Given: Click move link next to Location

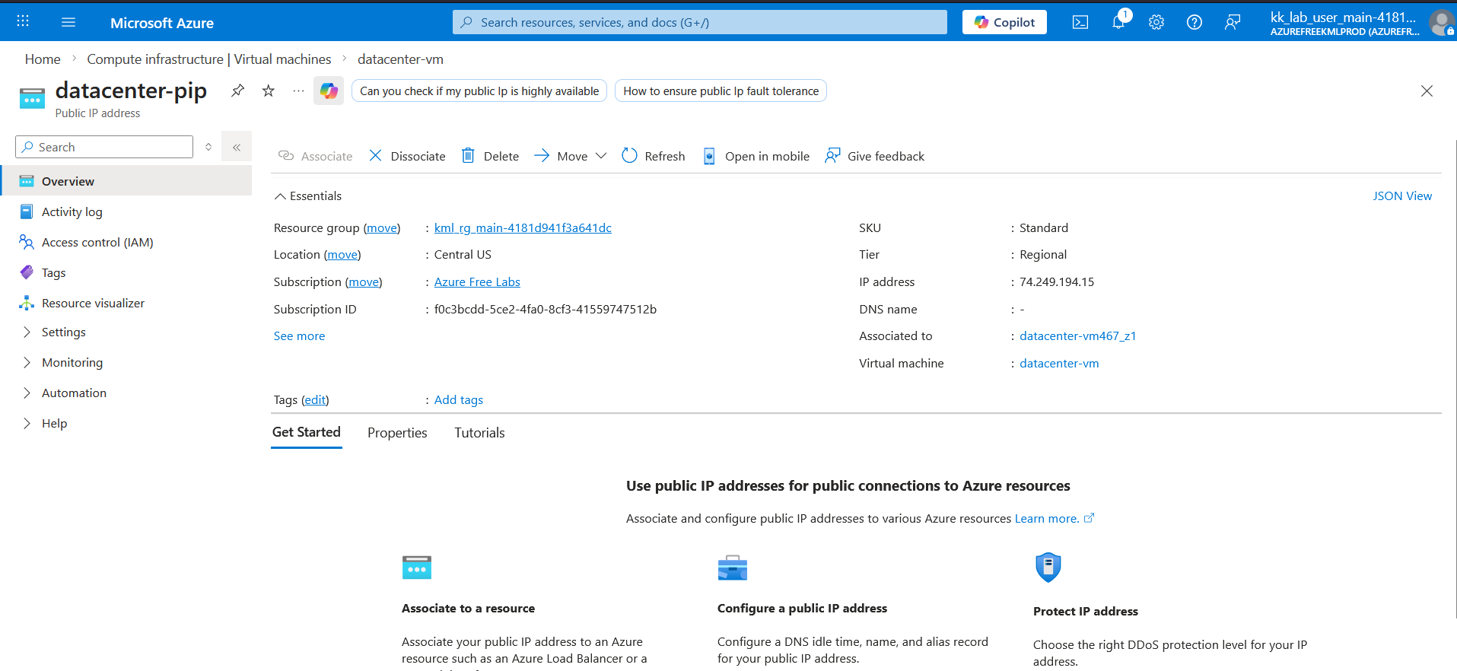Looking at the screenshot, I should click(x=342, y=255).
